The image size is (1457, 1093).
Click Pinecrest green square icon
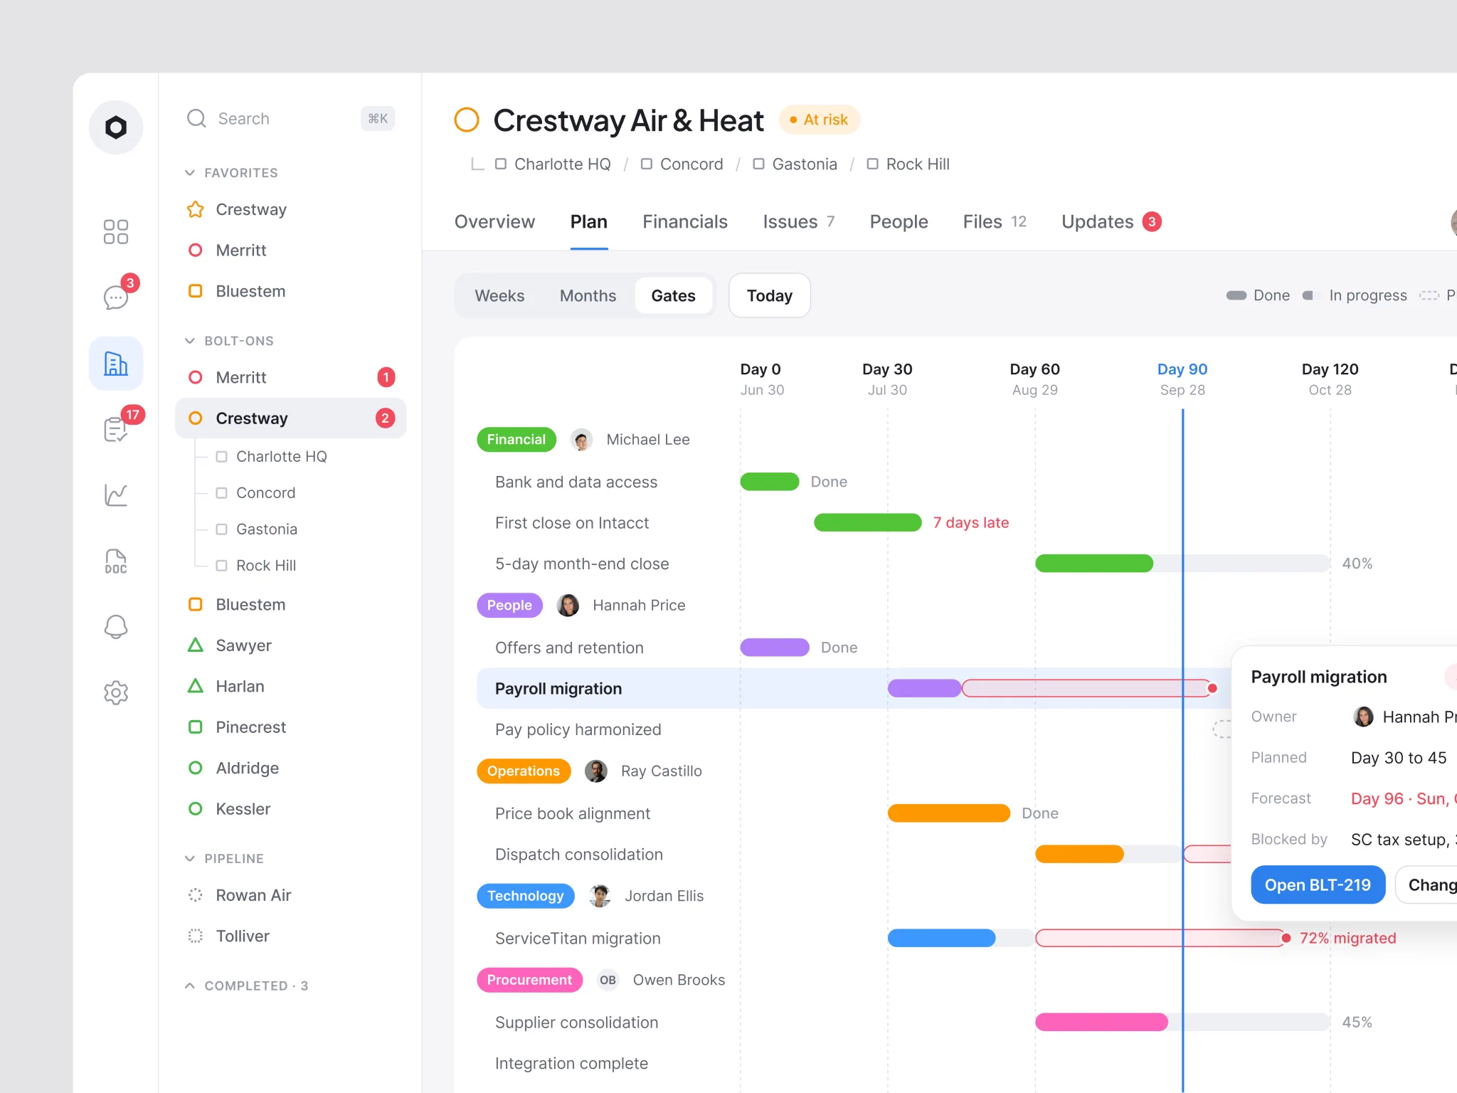click(195, 727)
